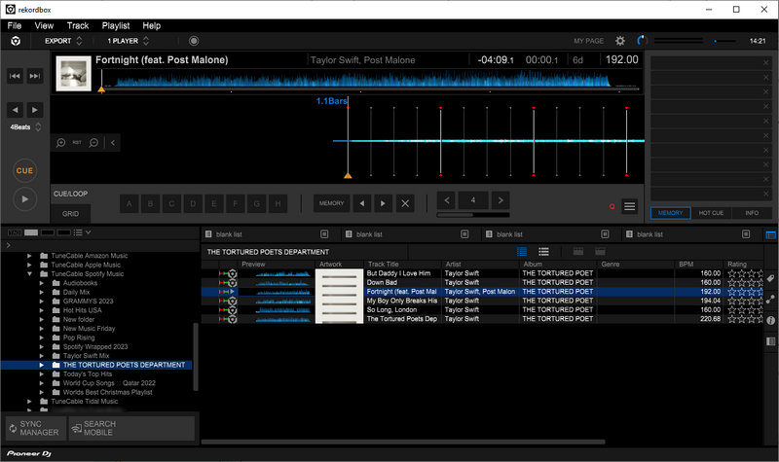
Task: Open the 1 PLAYER layout dropdown
Action: point(128,41)
